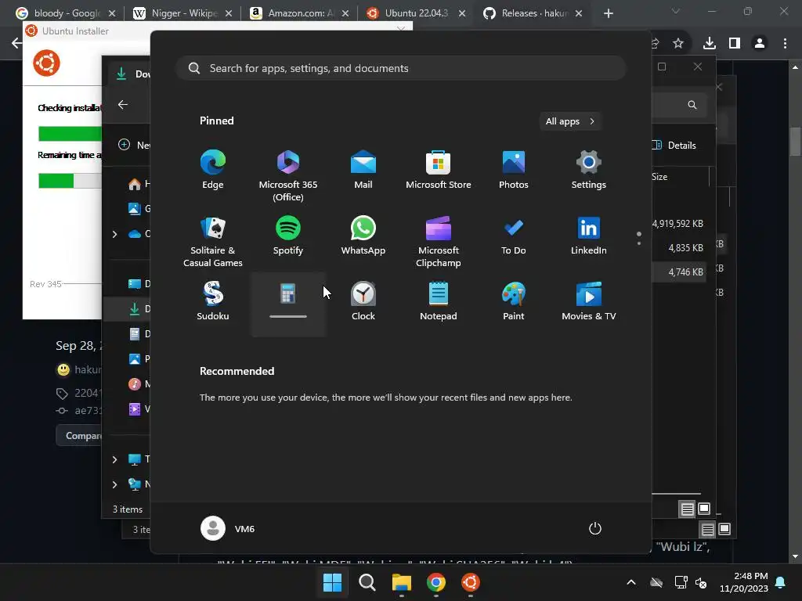This screenshot has height=601, width=802.
Task: Open the Calculator pinned tile
Action: pyautogui.click(x=288, y=304)
